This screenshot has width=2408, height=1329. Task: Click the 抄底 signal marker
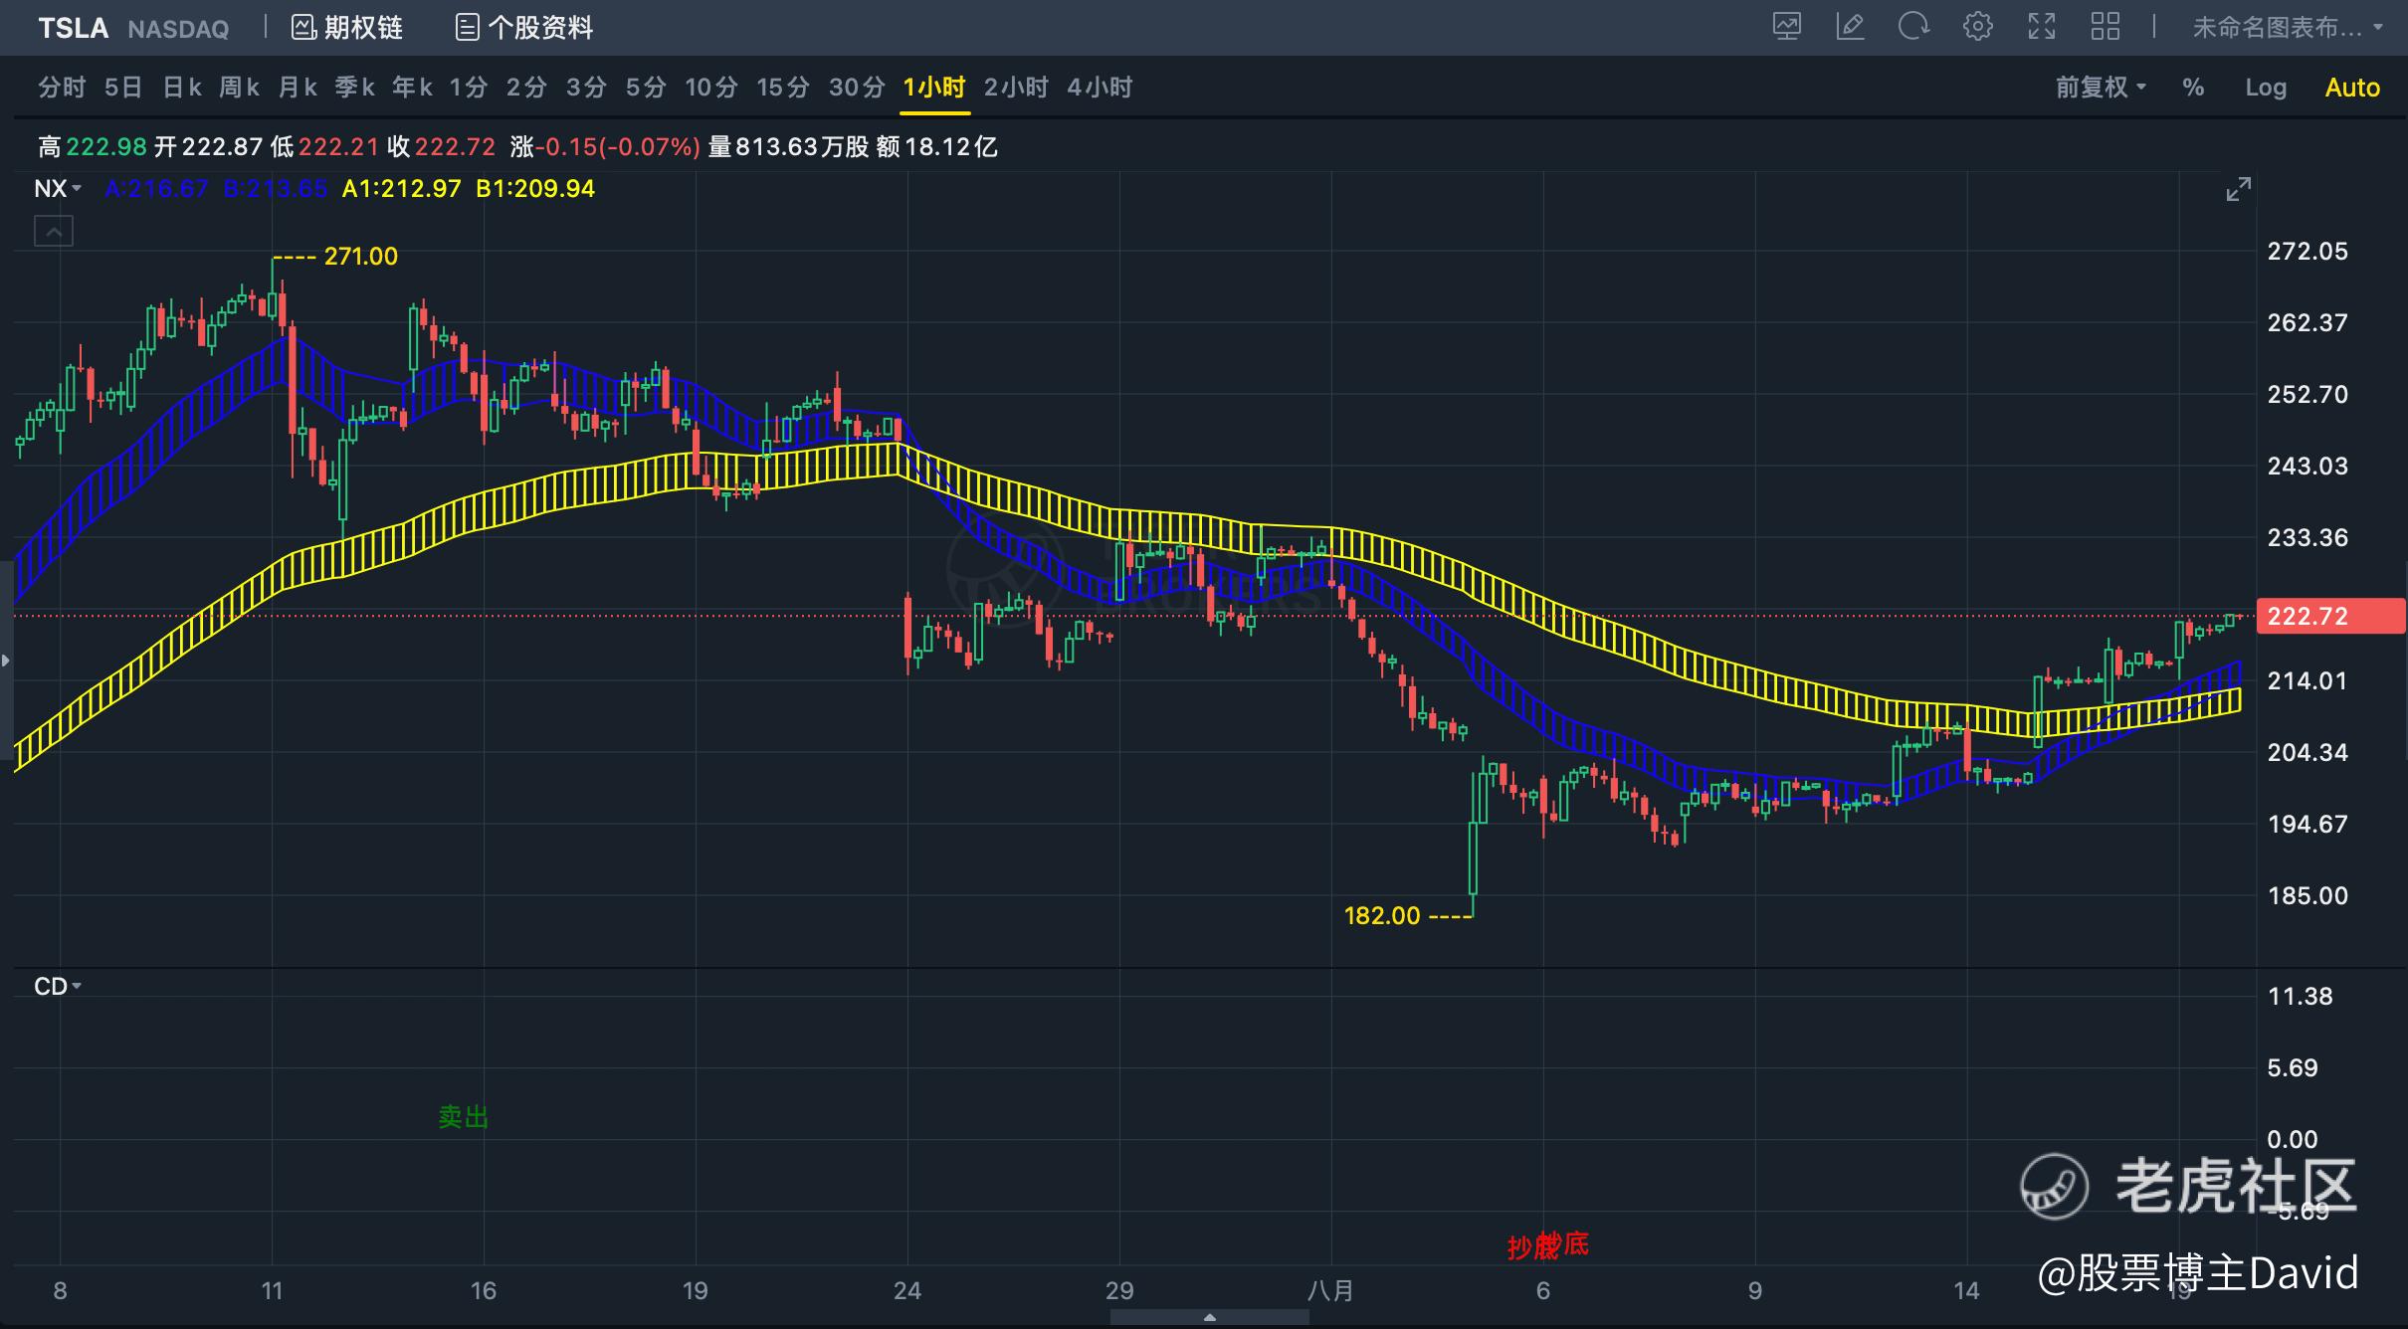(1548, 1245)
